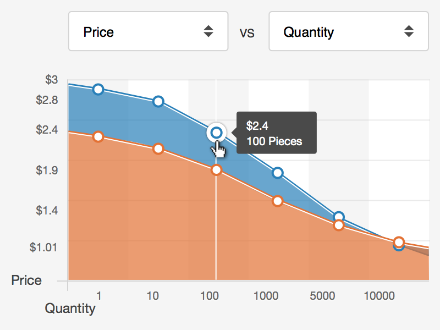The height and width of the screenshot is (330, 440).
Task: Select the blue marker at quantity 1000
Action: (278, 173)
